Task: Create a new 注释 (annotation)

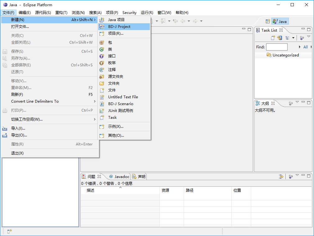Action: coord(124,69)
